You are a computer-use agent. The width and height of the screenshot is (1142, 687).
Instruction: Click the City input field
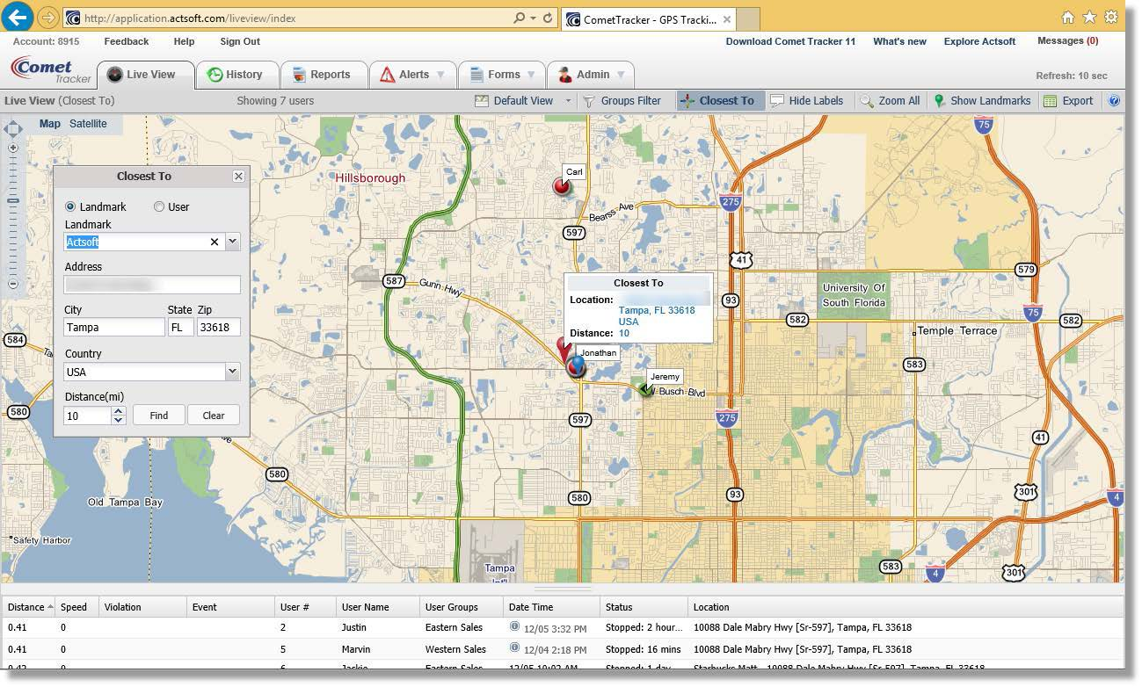114,327
